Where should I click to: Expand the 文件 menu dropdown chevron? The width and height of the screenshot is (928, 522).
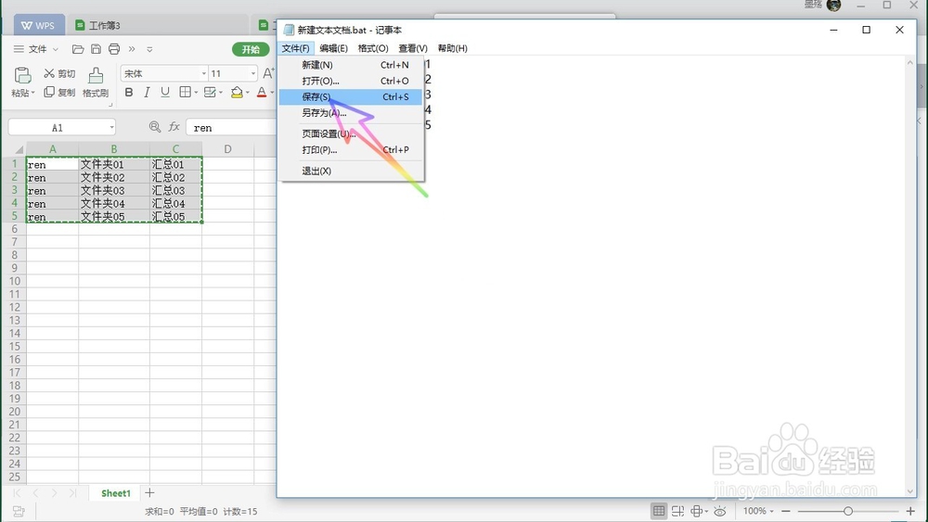(56, 49)
